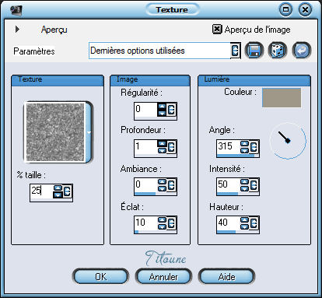Image resolution: width=322 pixels, height=298 pixels.
Task: Increase the Intensité value
Action: (x=245, y=182)
